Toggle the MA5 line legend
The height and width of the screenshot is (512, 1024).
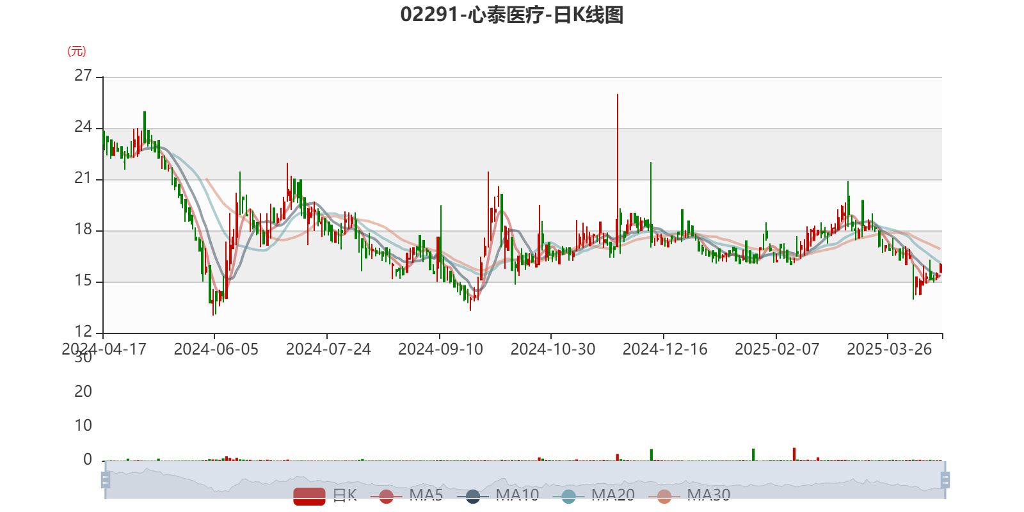click(x=407, y=495)
